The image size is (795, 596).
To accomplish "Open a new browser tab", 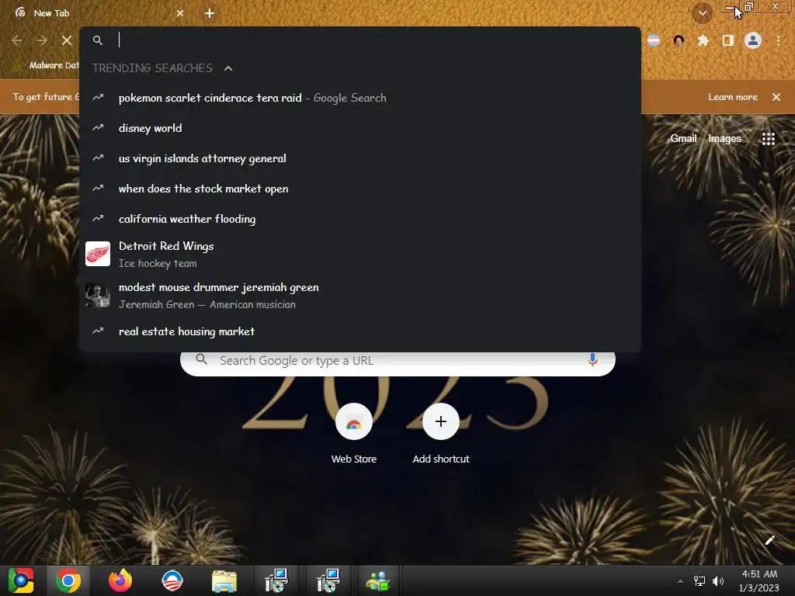I will (210, 13).
